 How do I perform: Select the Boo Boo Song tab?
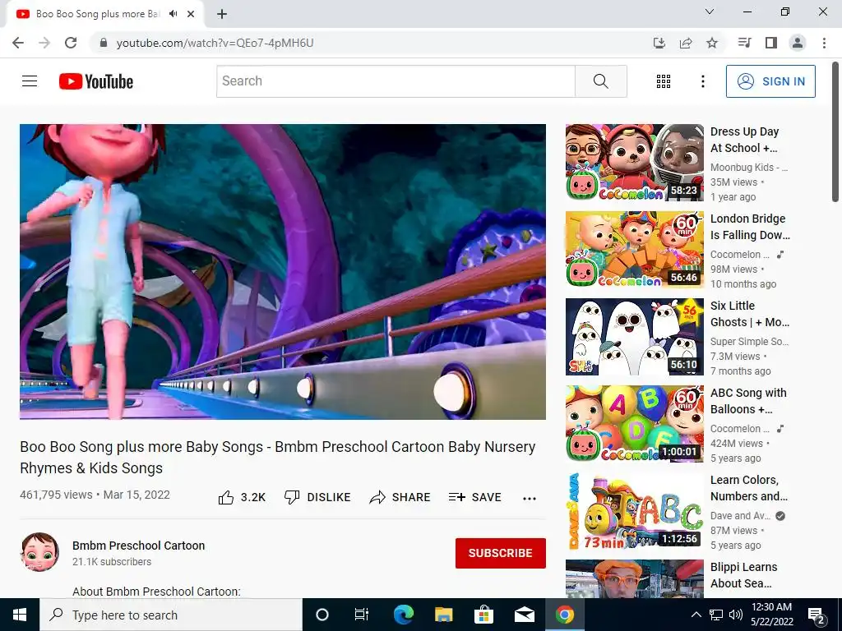[x=105, y=14]
